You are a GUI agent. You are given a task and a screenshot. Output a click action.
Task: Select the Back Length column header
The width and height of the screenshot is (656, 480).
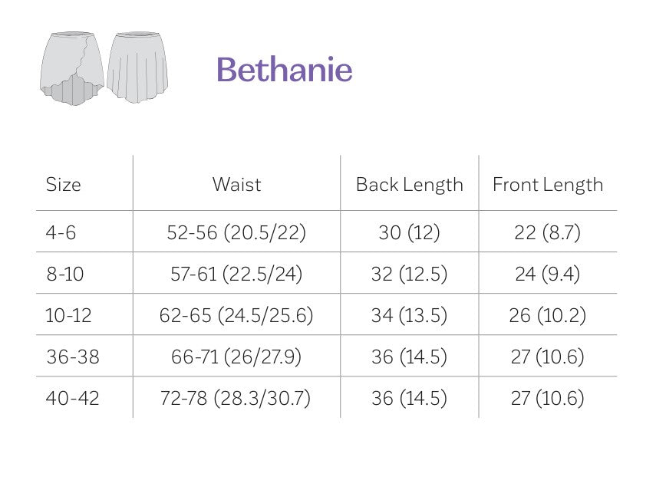pos(410,185)
